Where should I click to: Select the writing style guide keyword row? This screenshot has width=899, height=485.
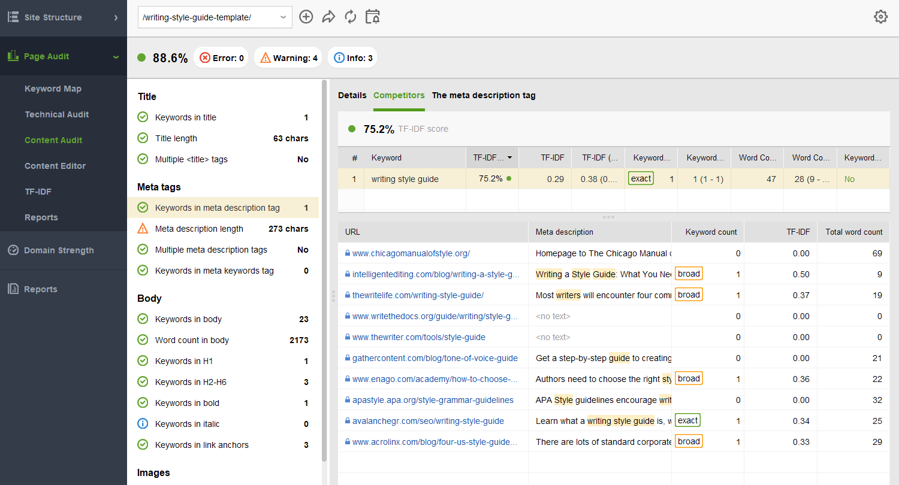click(614, 178)
